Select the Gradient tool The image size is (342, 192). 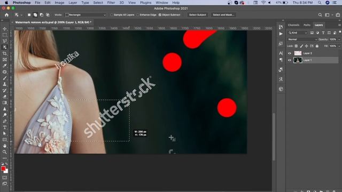point(5,102)
